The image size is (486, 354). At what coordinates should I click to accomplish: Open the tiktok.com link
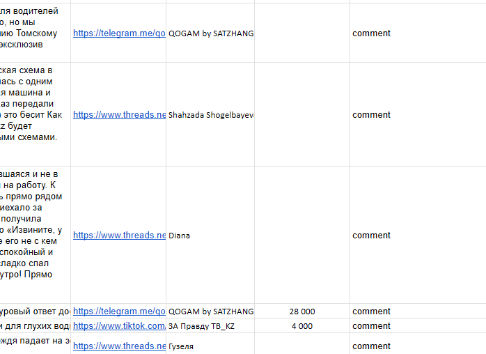coord(119,325)
